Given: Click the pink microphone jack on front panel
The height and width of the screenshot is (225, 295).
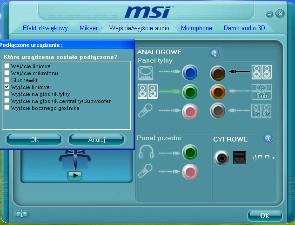Looking at the screenshot, I should 190,172.
